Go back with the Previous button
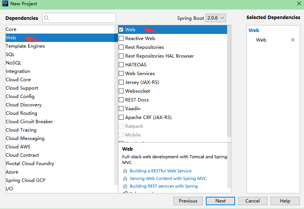 coord(188,201)
